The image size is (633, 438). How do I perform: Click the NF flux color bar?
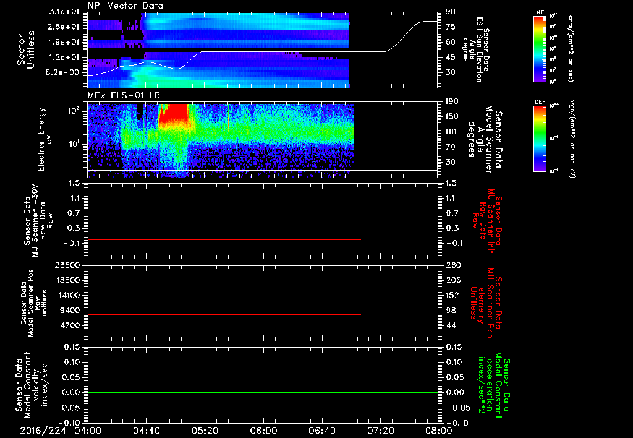(x=540, y=49)
